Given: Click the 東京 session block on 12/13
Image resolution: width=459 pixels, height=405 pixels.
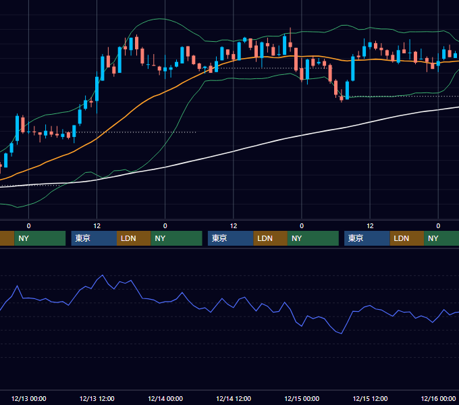Looking at the screenshot, I should [x=94, y=238].
